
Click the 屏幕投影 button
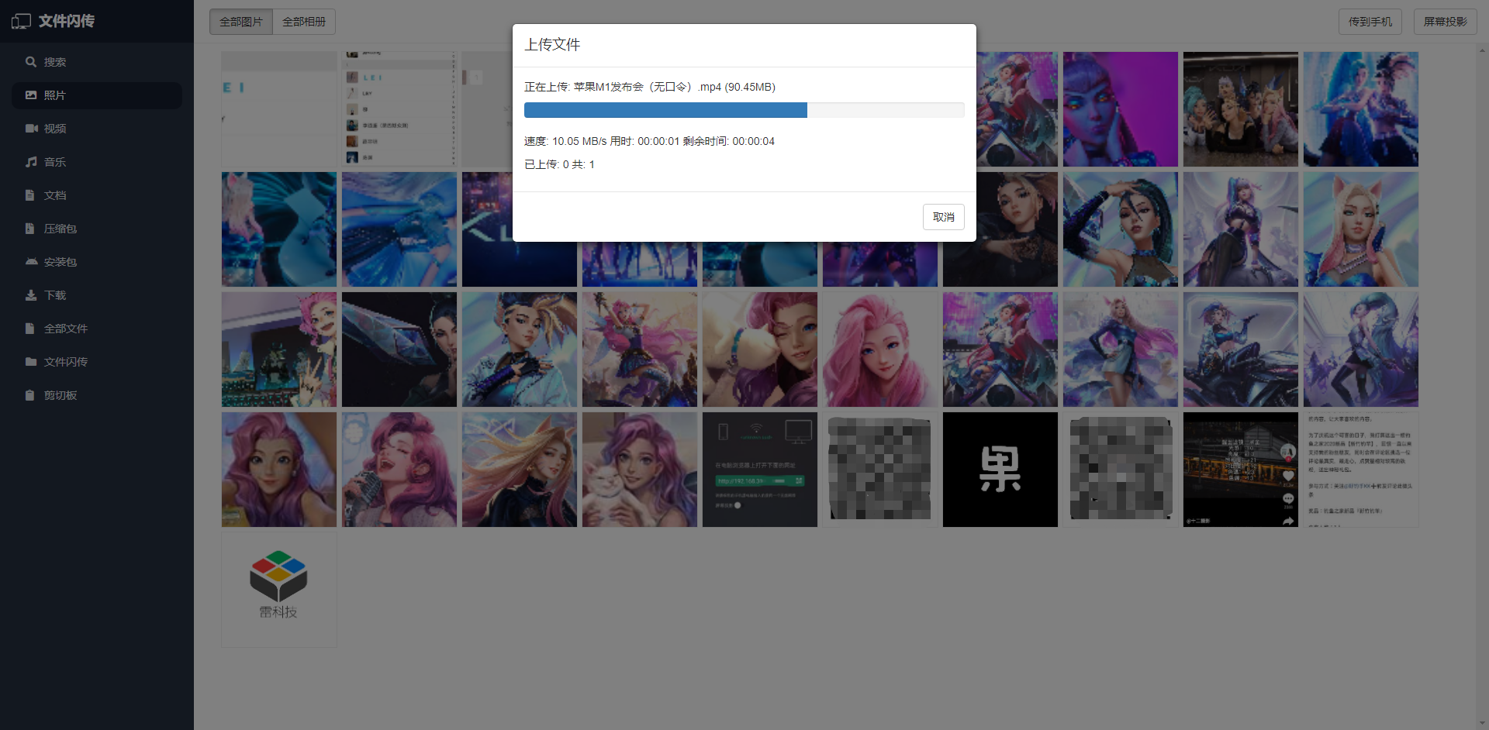pyautogui.click(x=1446, y=22)
